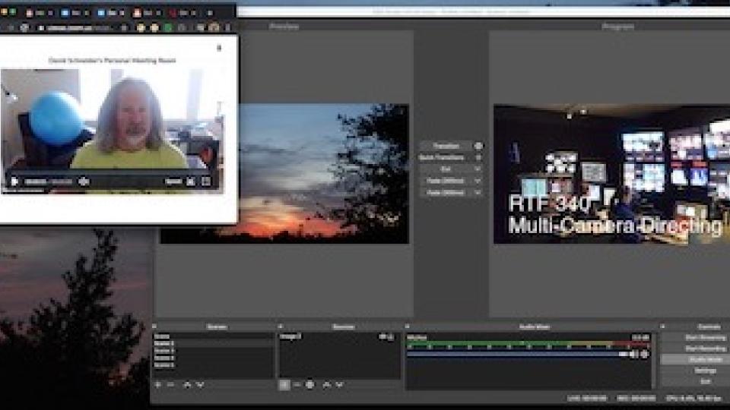Click the last Fade quick transition button

point(446,192)
